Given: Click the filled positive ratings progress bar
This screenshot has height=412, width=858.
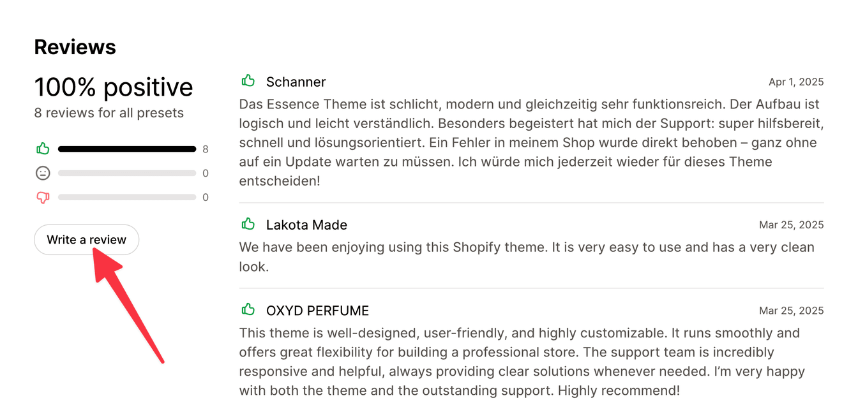Looking at the screenshot, I should pyautogui.click(x=126, y=149).
